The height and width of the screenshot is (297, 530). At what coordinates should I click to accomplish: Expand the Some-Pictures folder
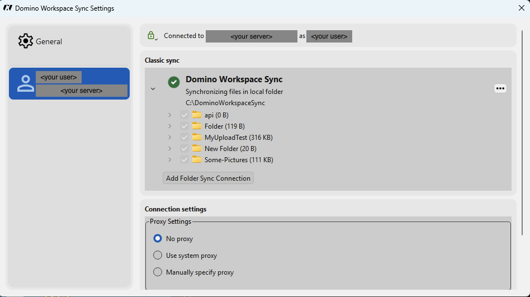(170, 159)
